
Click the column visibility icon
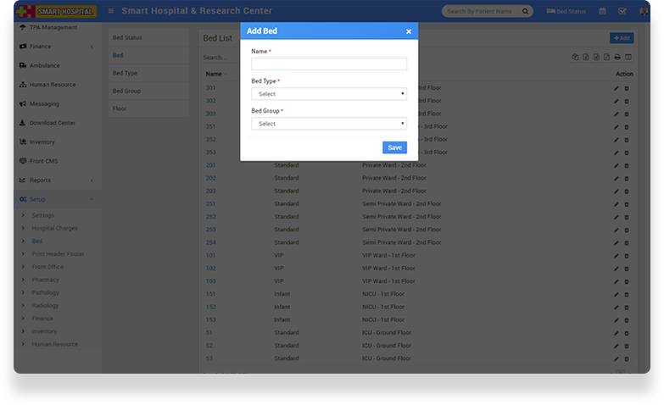tap(628, 57)
